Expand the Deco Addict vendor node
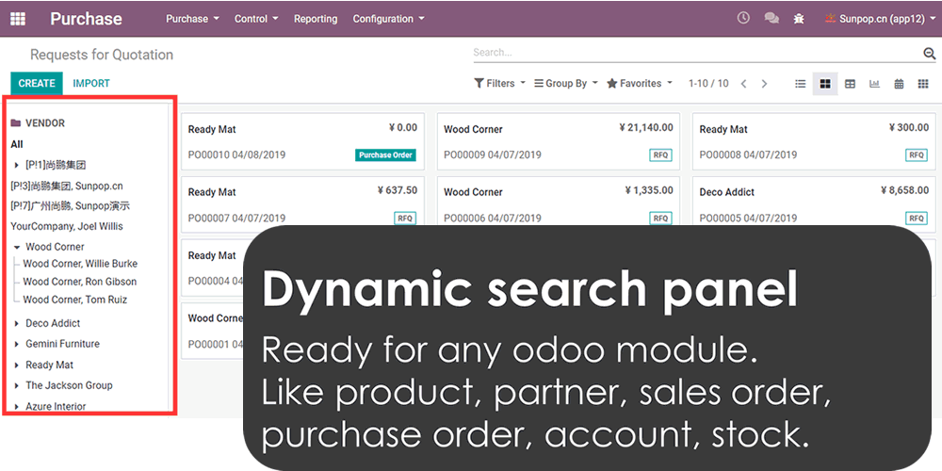 click(17, 323)
